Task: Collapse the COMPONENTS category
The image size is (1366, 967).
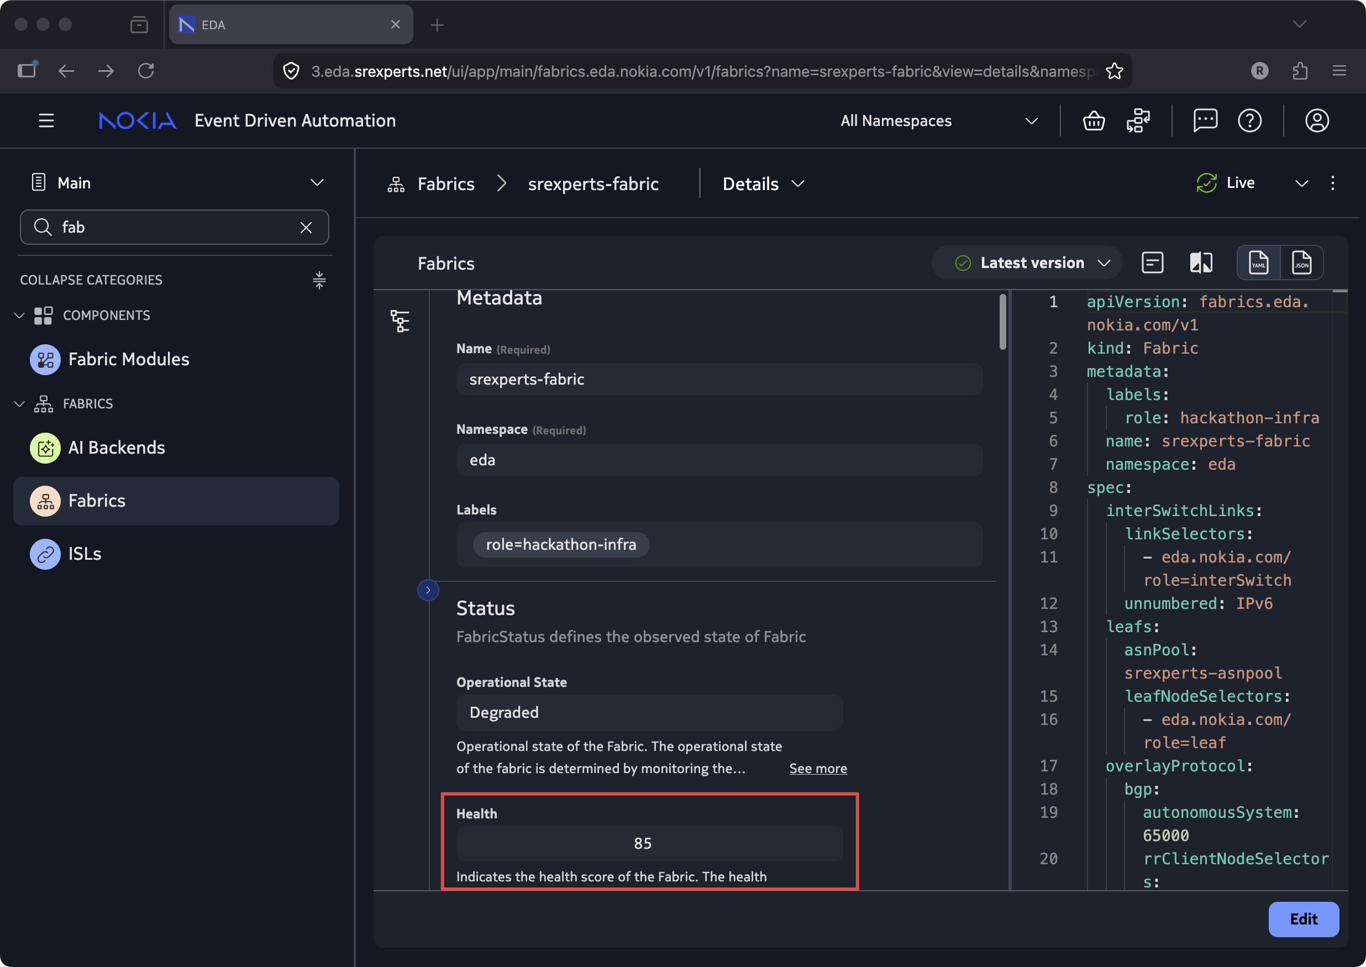Action: coord(19,316)
